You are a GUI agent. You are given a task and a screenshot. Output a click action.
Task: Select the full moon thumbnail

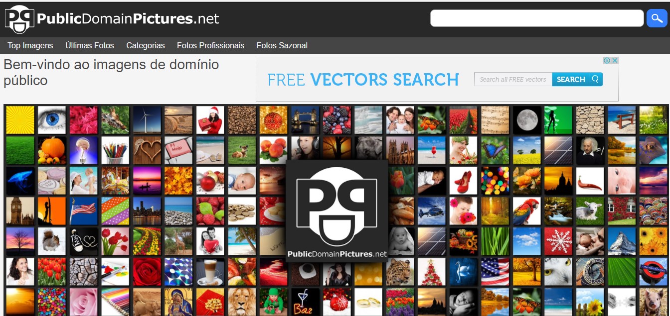(527, 120)
